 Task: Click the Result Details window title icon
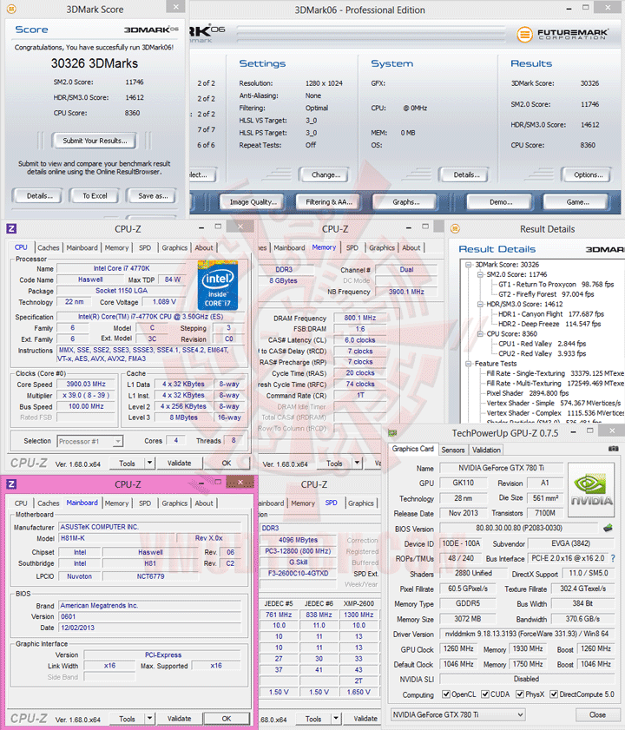click(x=455, y=228)
